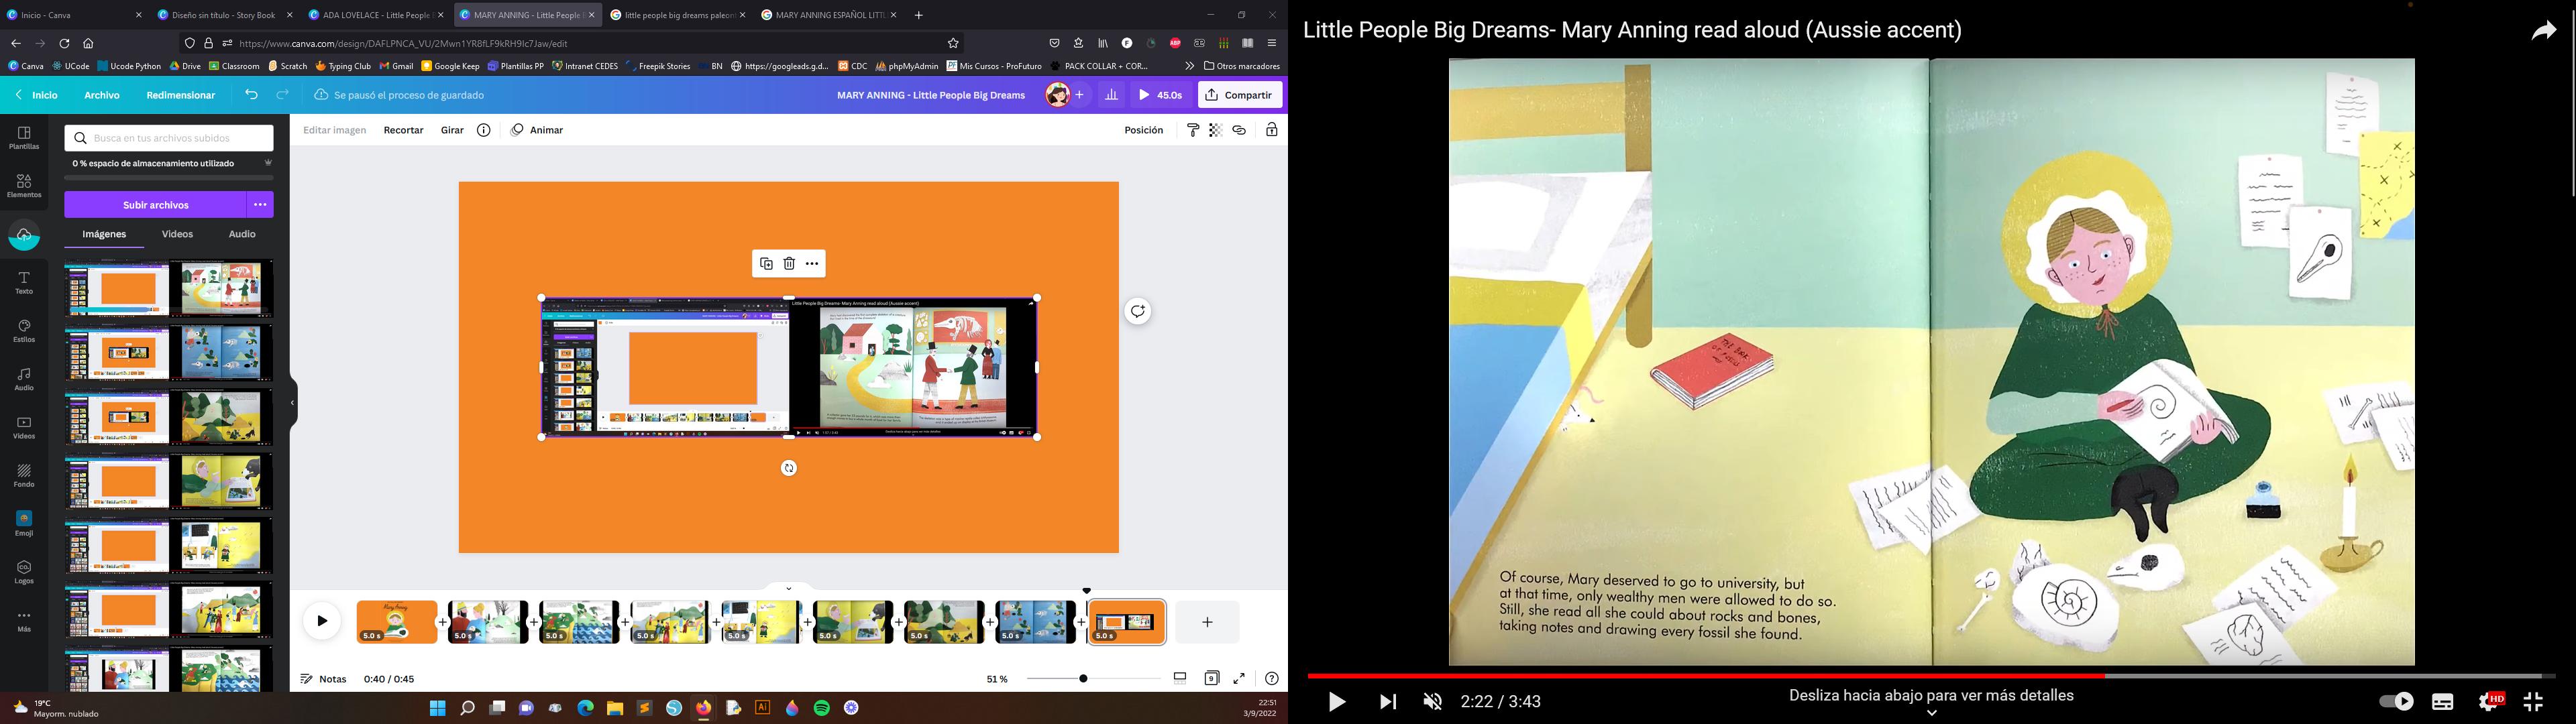Open the Plantillas templates sidebar panel

[x=24, y=138]
